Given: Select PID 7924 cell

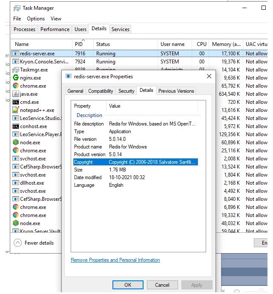Looking at the screenshot, I should coord(80,62).
